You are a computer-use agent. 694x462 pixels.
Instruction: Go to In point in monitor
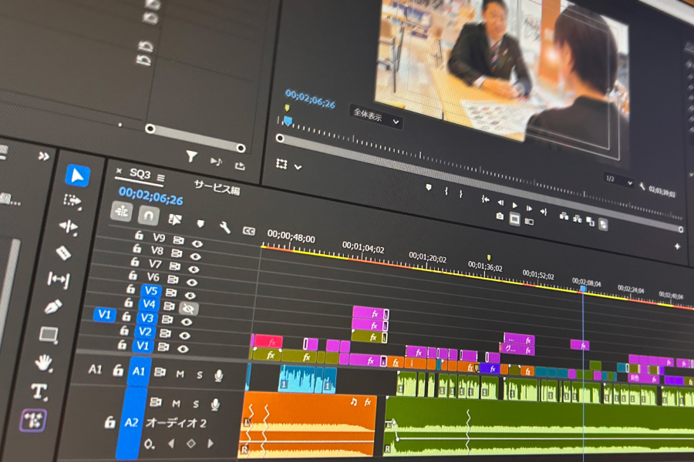486,199
